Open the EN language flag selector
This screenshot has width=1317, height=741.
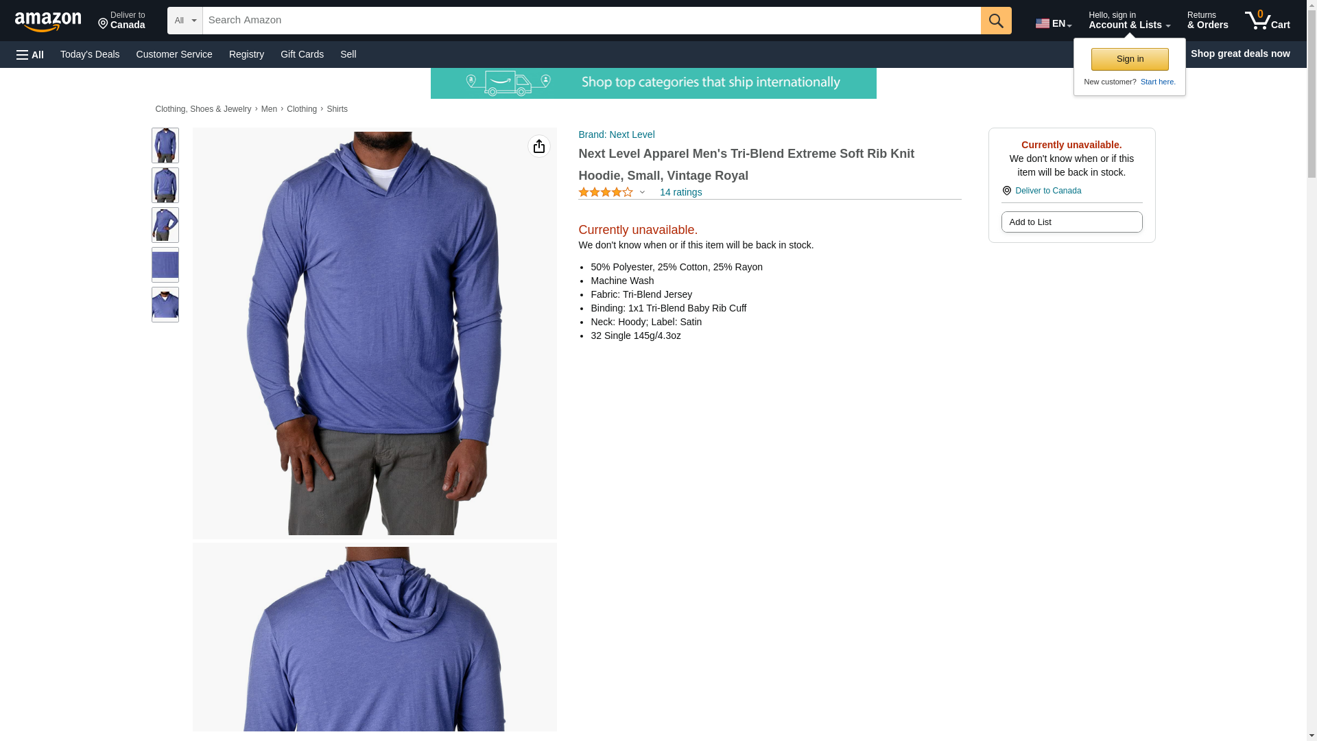[x=1054, y=23]
